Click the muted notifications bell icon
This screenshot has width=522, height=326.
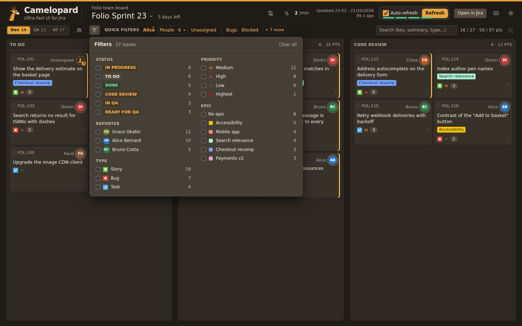point(270,13)
